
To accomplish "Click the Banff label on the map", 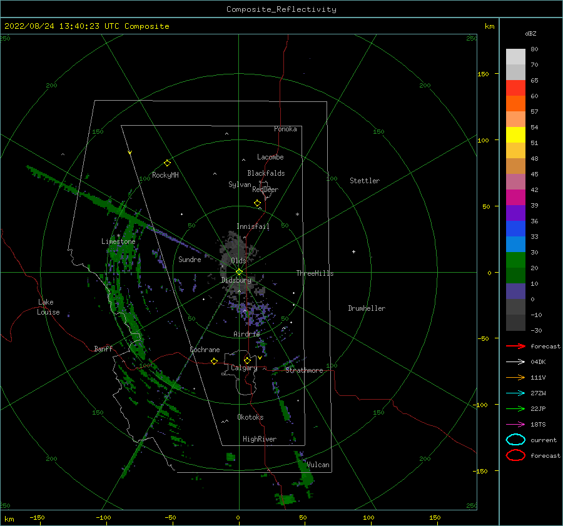I will click(103, 349).
